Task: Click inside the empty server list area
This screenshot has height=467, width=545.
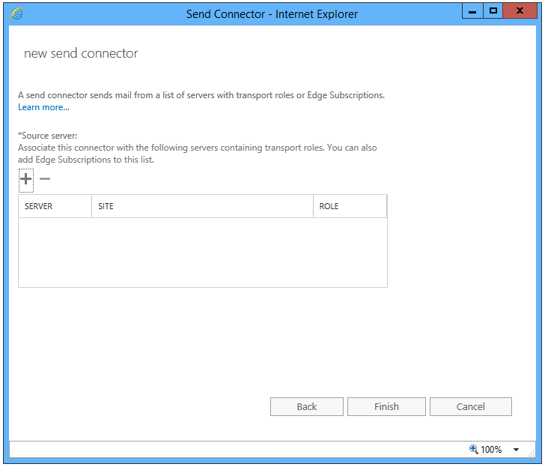Action: (x=203, y=253)
